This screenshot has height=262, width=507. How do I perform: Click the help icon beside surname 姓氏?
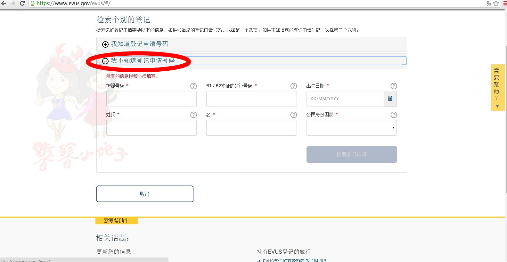pyautogui.click(x=193, y=115)
